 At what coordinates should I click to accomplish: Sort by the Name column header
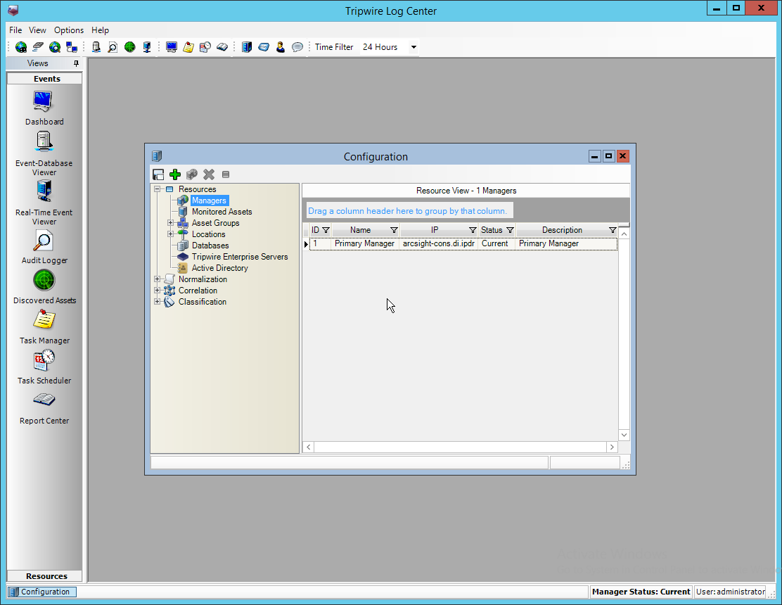click(361, 230)
